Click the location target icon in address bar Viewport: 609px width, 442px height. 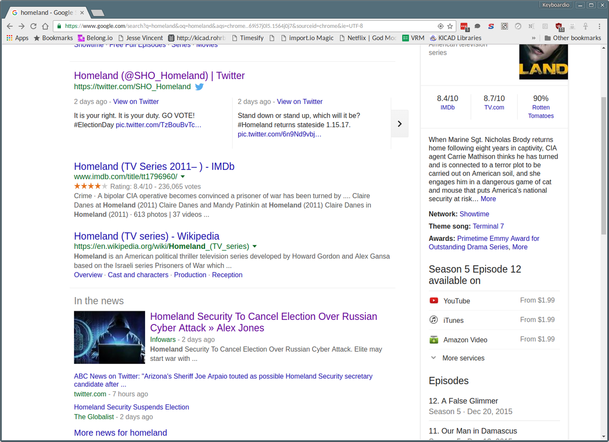coord(441,26)
